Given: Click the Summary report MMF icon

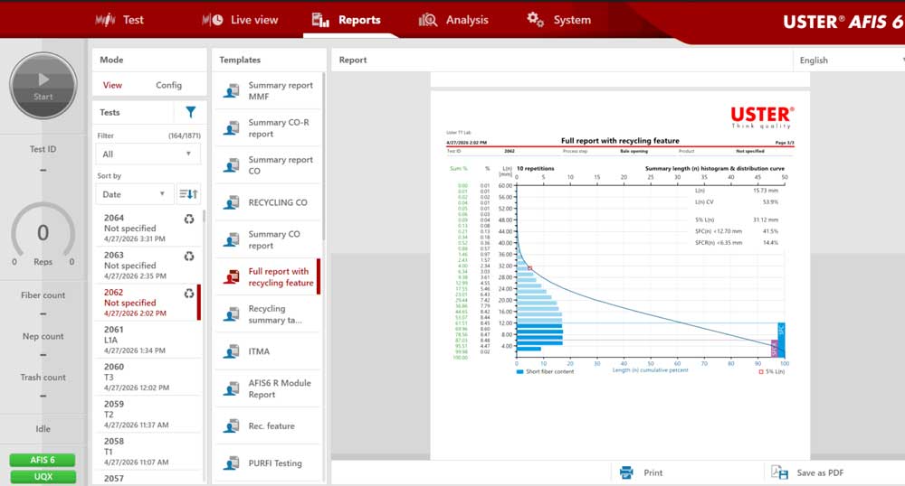Looking at the screenshot, I should tap(232, 90).
